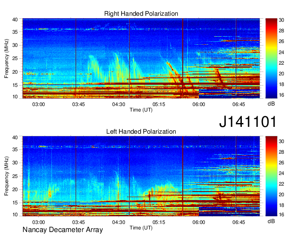
Task: Click the 40 MHz tick on the Right Handed frequency axis
Action: pos(15,20)
